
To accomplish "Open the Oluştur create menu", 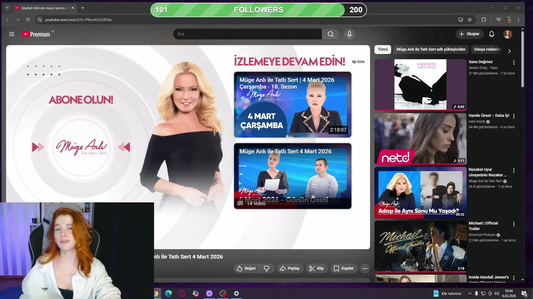I will 469,34.
